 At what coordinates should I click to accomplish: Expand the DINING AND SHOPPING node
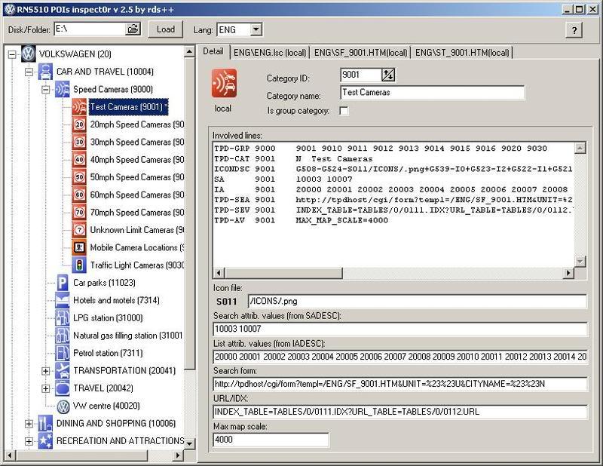(x=29, y=424)
